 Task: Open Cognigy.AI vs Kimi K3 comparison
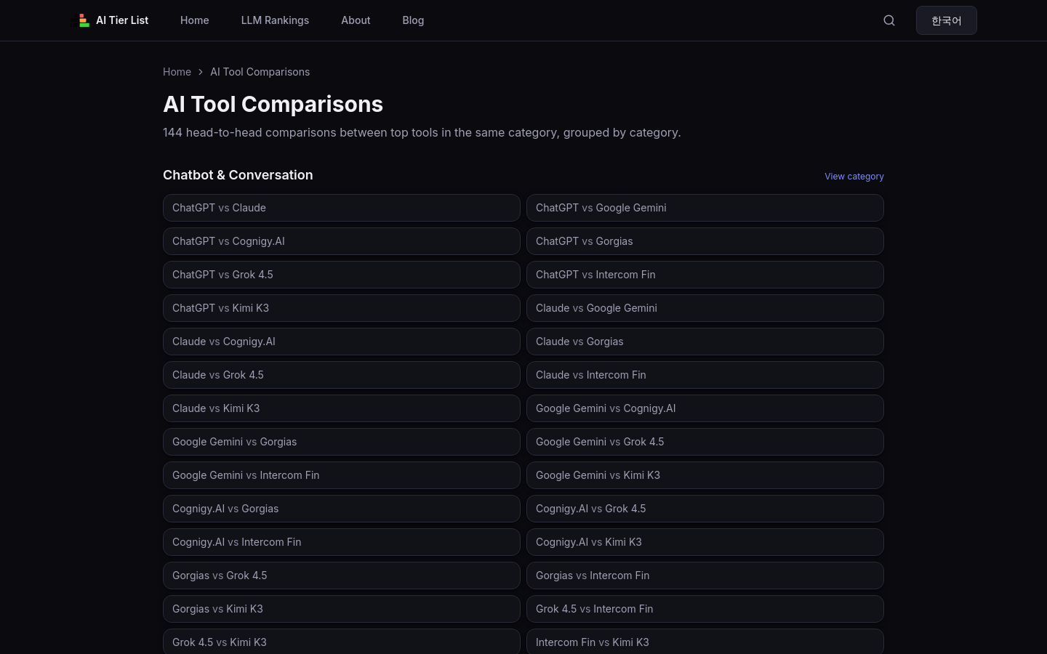tap(705, 542)
